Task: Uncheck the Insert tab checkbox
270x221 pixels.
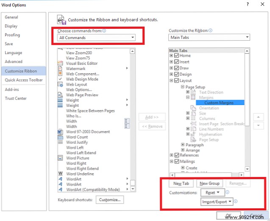Action: pos(176,61)
